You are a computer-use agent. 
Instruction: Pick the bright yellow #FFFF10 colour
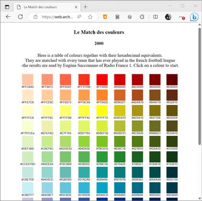(x=102, y=110)
